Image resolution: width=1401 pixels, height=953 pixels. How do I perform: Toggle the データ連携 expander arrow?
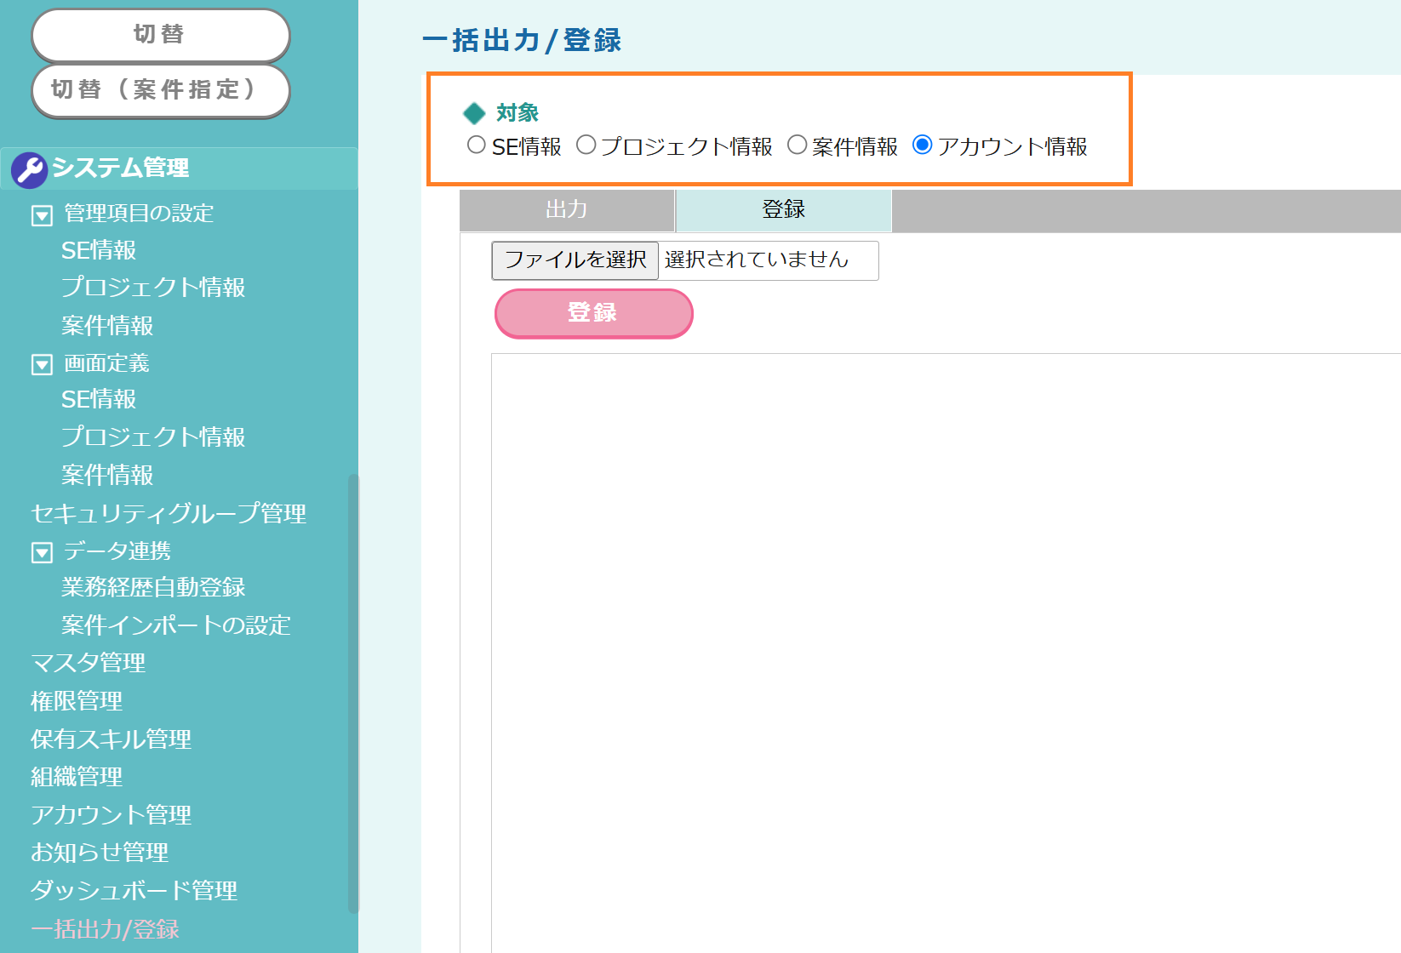[x=42, y=552]
